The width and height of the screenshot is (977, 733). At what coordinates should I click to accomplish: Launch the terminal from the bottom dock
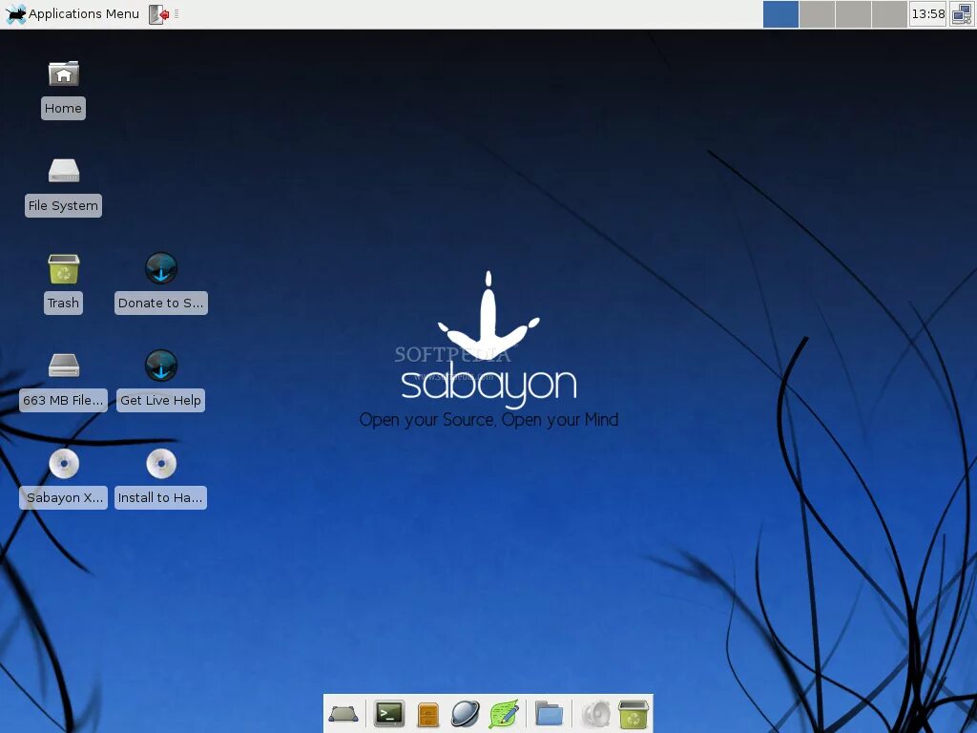(389, 714)
